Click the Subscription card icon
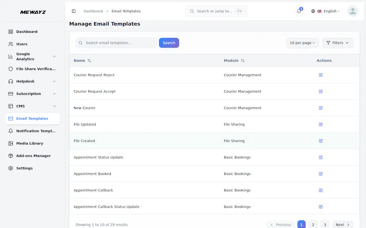The width and height of the screenshot is (366, 228). (x=11, y=94)
